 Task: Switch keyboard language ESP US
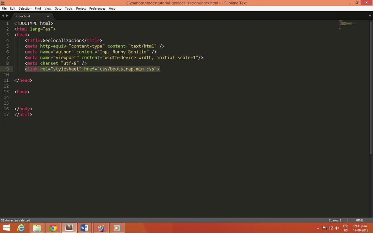(346, 228)
